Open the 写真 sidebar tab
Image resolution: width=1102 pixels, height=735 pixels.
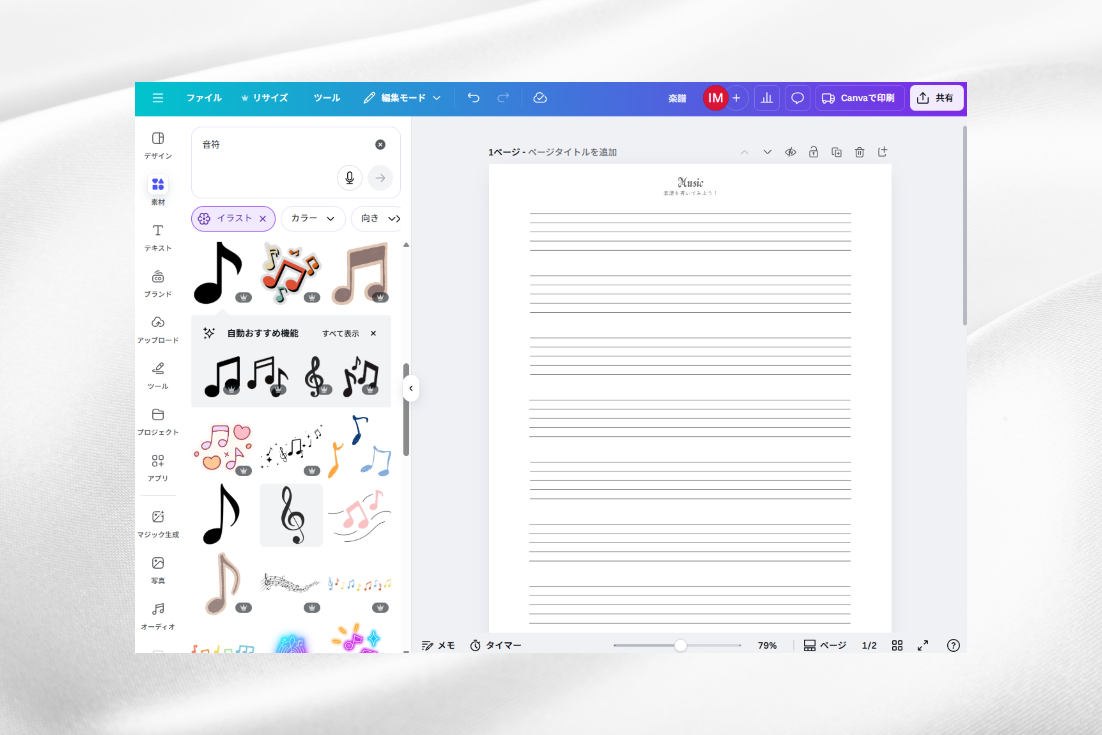click(158, 570)
